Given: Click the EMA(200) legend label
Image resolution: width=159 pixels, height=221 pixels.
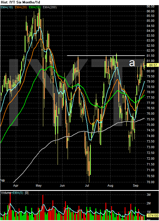Looking at the screenshot, I should pos(50,7).
